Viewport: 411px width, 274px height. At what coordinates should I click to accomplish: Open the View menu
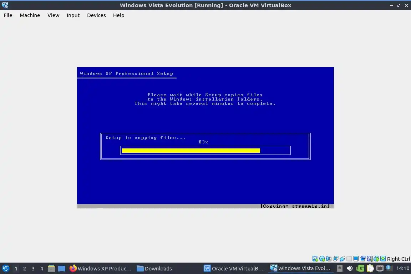pos(53,15)
